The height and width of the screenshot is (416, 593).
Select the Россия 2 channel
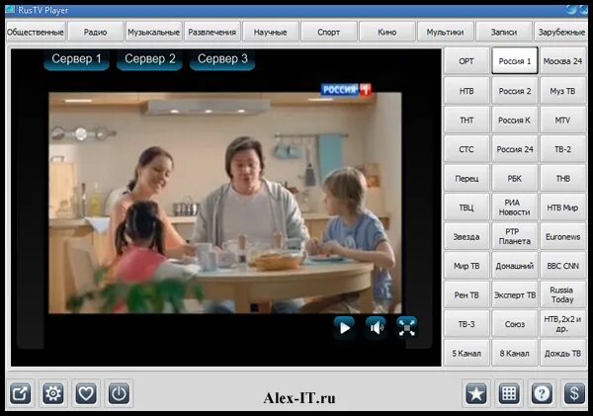pyautogui.click(x=515, y=91)
